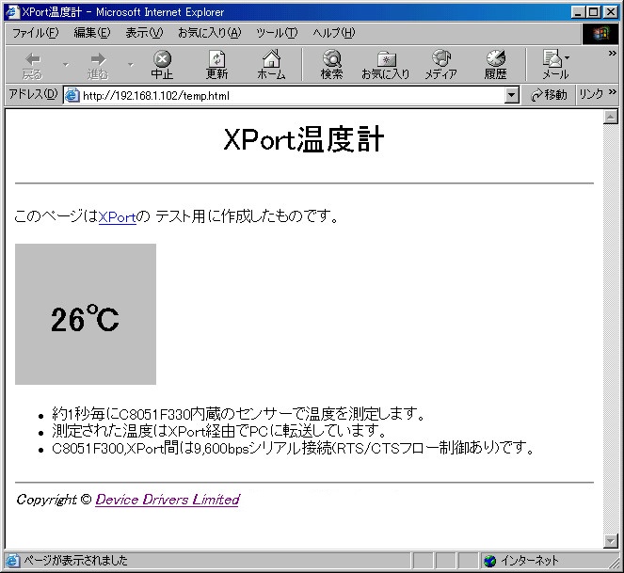Click the Windows logo throbber icon

(x=601, y=34)
